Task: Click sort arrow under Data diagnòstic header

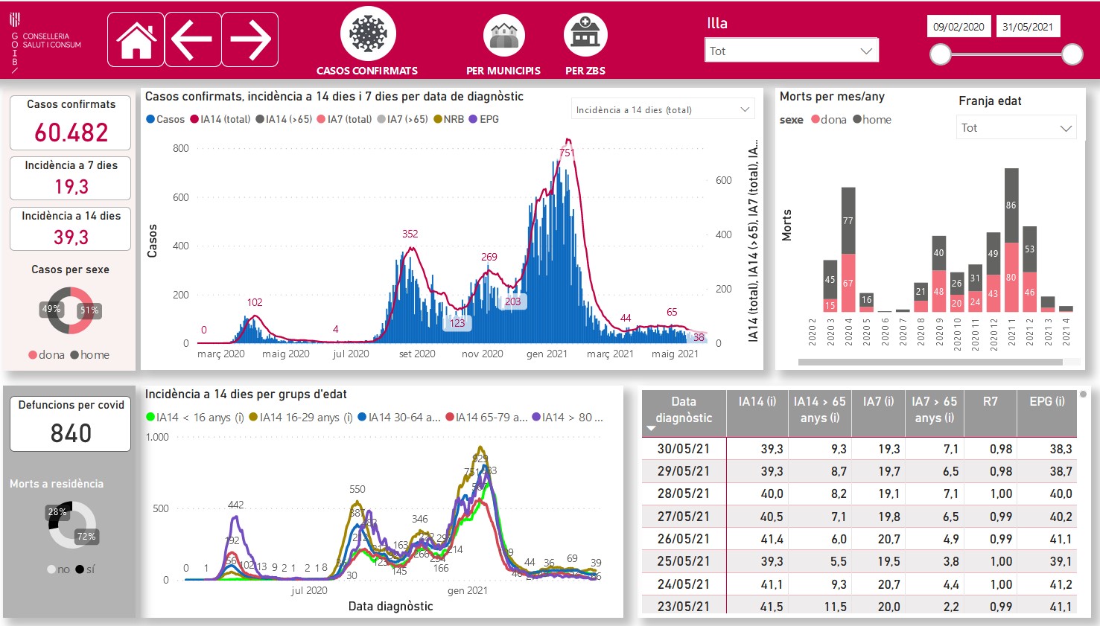Action: (x=651, y=429)
